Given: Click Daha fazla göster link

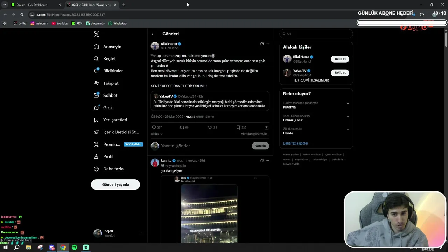Looking at the screenshot, I should [x=295, y=143].
